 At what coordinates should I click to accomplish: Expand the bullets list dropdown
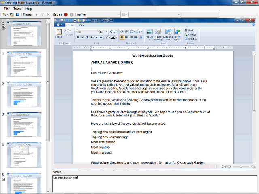(x=135, y=32)
